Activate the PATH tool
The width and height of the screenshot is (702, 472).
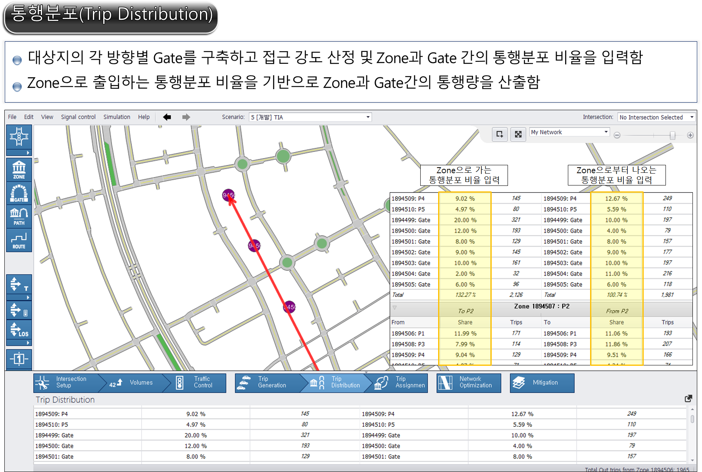(19, 216)
